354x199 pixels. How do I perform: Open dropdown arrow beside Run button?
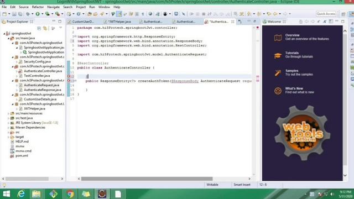[42, 14]
